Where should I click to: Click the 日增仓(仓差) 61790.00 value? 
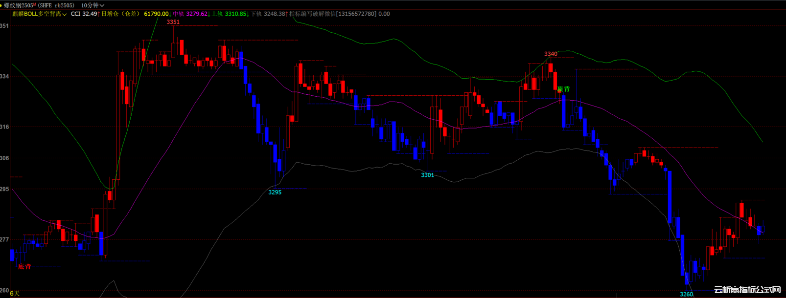[x=135, y=14]
